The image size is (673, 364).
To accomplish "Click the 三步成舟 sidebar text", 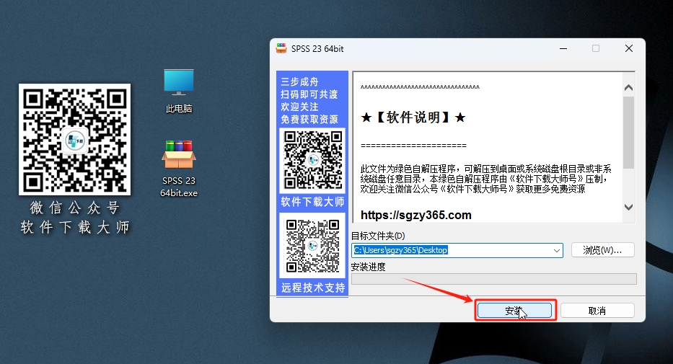I will (299, 82).
